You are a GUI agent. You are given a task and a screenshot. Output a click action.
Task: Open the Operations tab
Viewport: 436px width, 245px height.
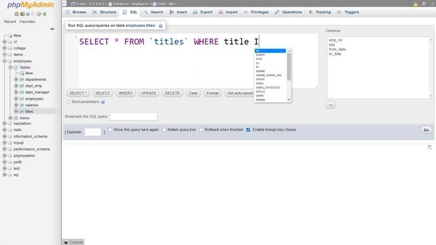(x=288, y=12)
